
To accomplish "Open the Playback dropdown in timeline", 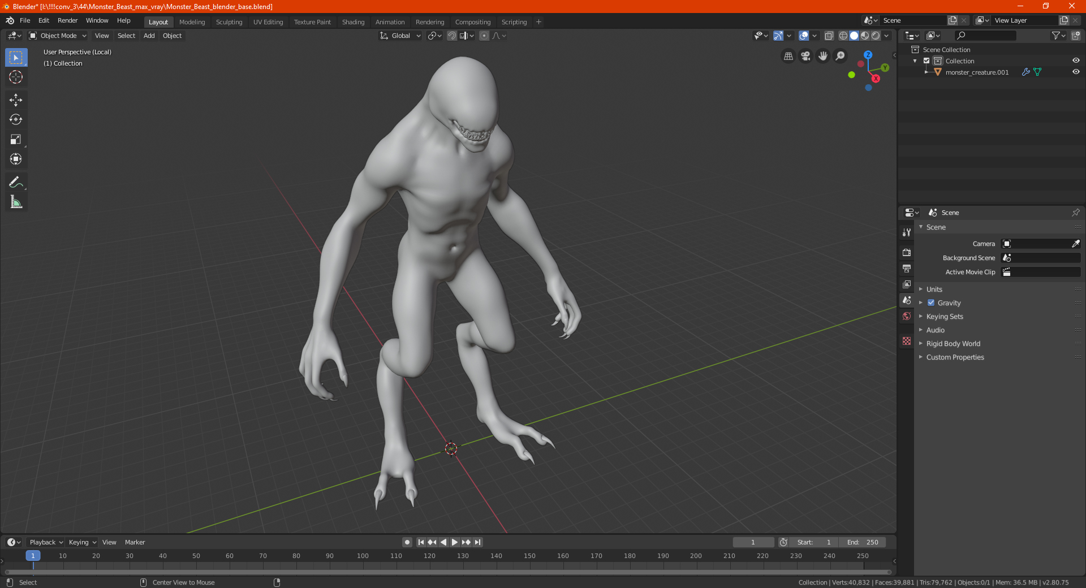I will 46,542.
